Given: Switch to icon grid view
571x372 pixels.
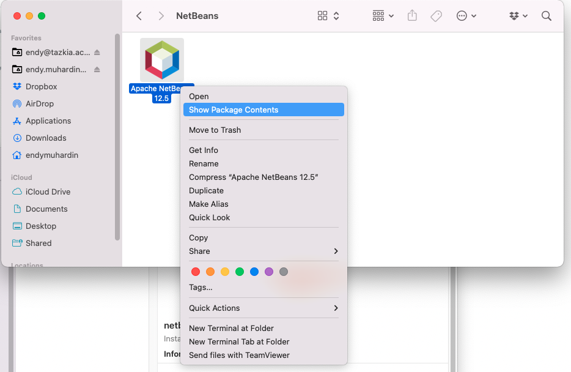Looking at the screenshot, I should pyautogui.click(x=322, y=16).
